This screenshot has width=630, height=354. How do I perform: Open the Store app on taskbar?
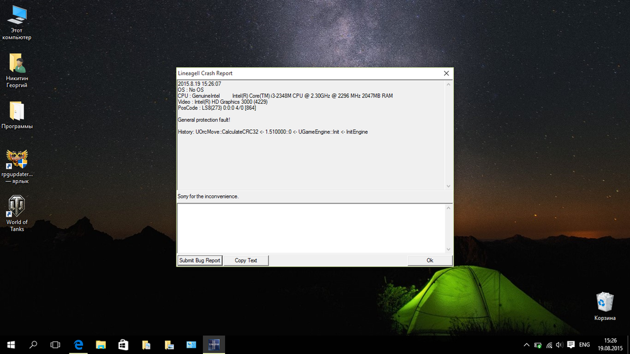click(x=123, y=345)
